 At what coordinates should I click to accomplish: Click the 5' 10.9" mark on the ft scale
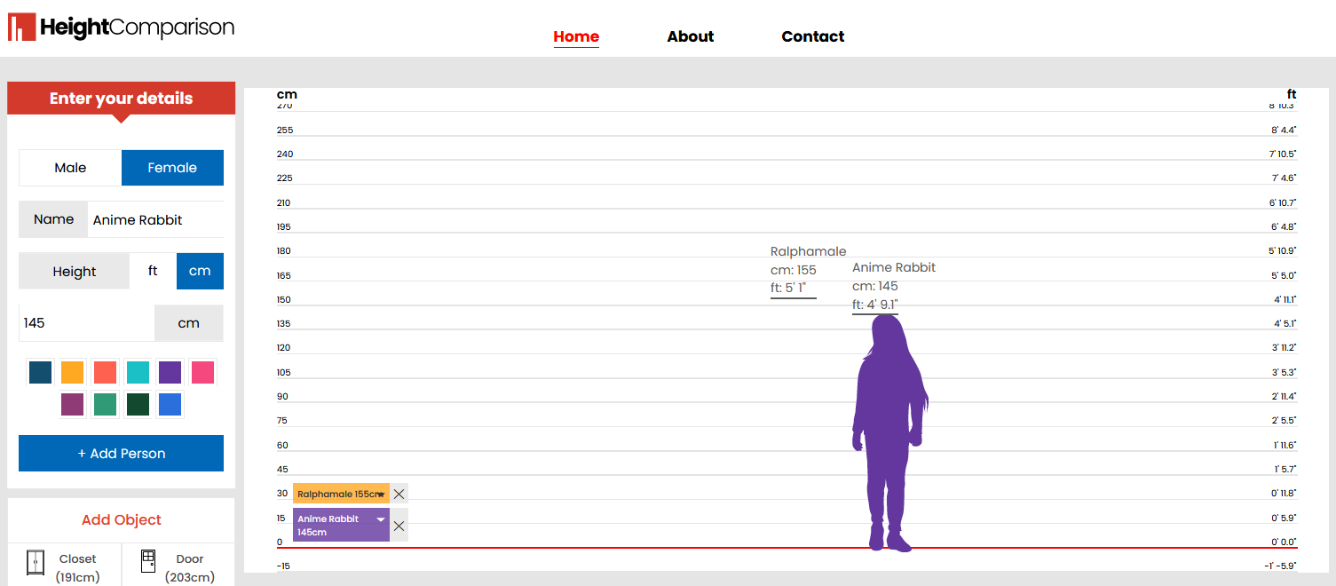tap(1283, 251)
